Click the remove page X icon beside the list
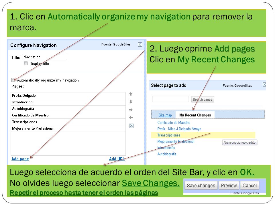This screenshot has height=206, width=275. 131,126
